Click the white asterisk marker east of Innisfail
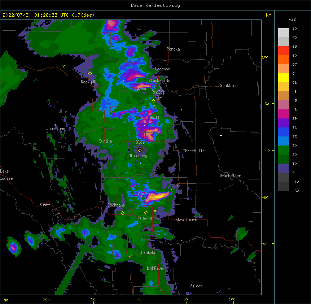 [181, 109]
